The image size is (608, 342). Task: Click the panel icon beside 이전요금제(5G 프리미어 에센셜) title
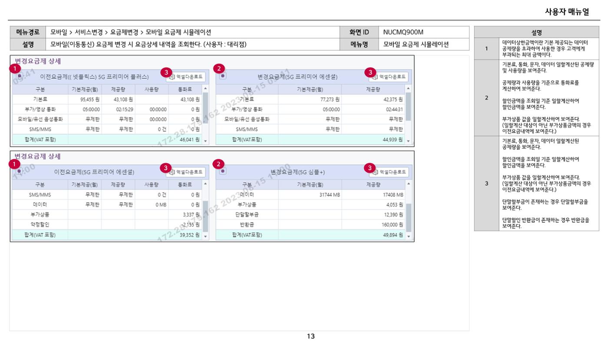[20, 171]
